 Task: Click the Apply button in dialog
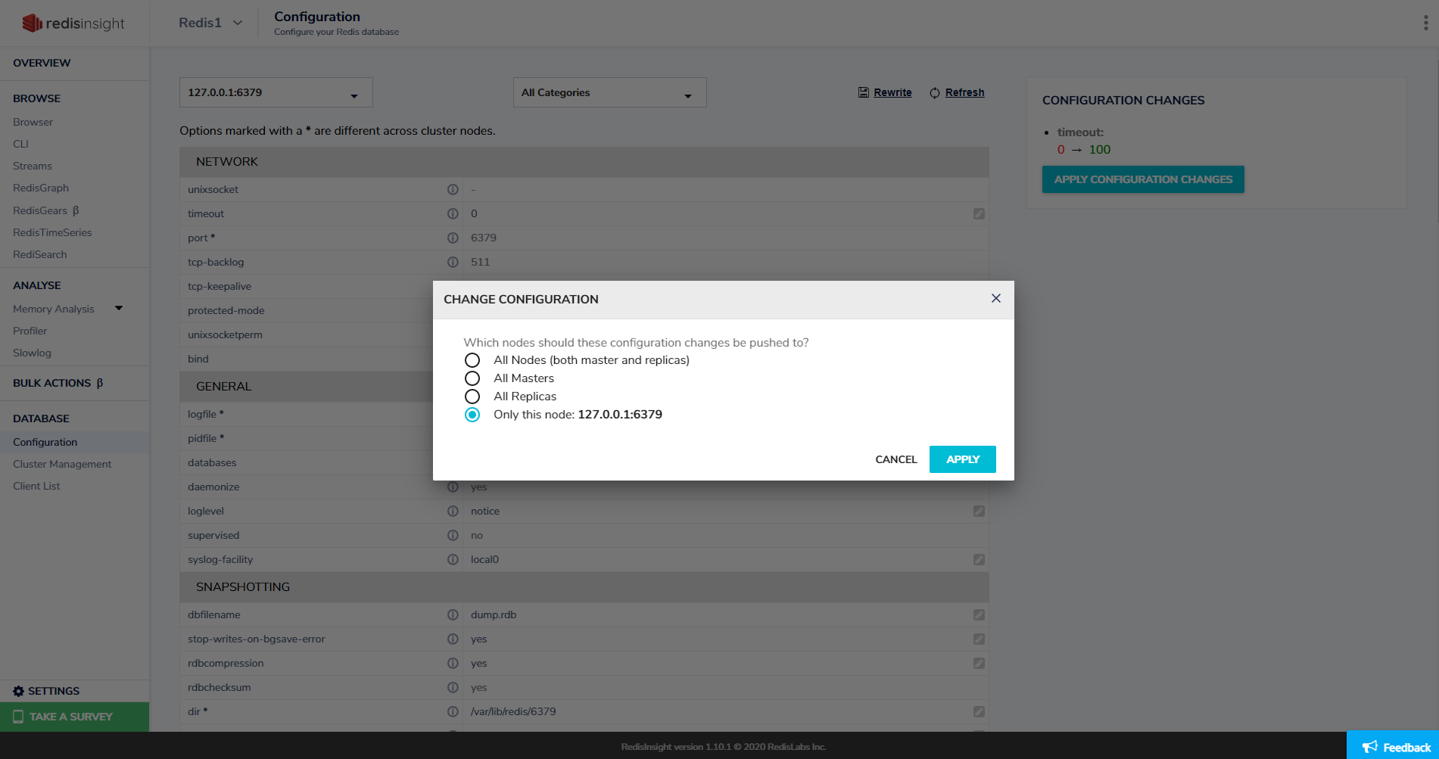[963, 459]
